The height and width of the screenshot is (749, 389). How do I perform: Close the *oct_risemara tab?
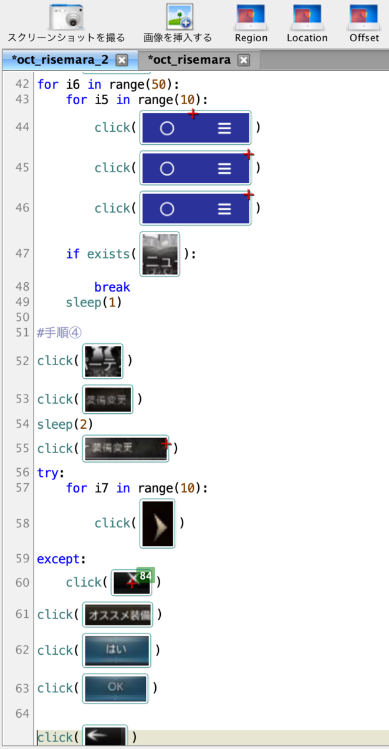244,60
